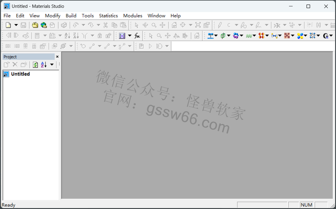Open the Tools menu
The height and width of the screenshot is (209, 336).
coord(88,16)
